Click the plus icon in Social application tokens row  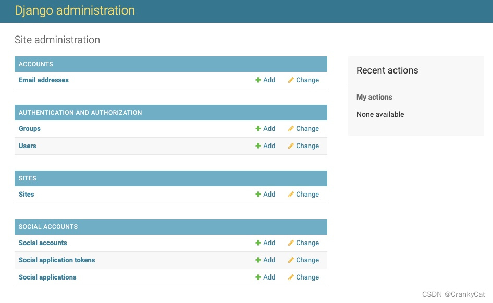click(258, 260)
